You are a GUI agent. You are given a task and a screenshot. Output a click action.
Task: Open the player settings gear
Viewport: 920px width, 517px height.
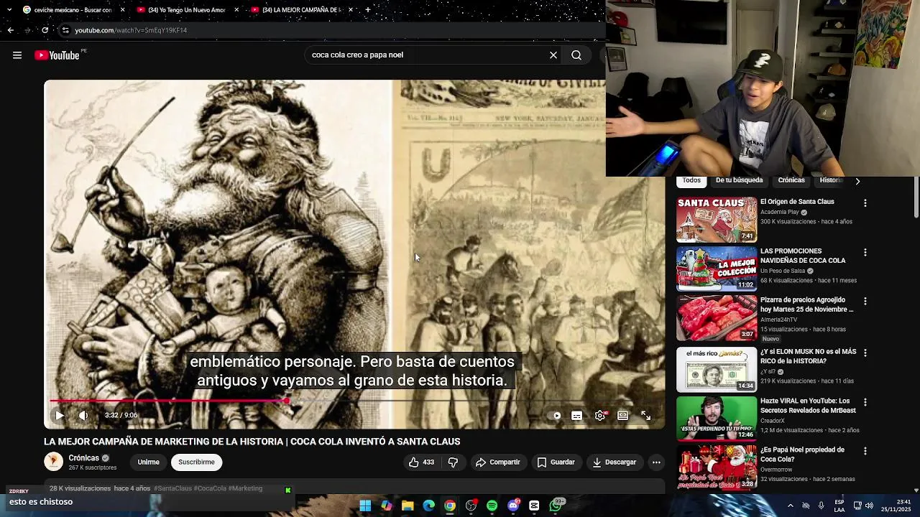(600, 415)
